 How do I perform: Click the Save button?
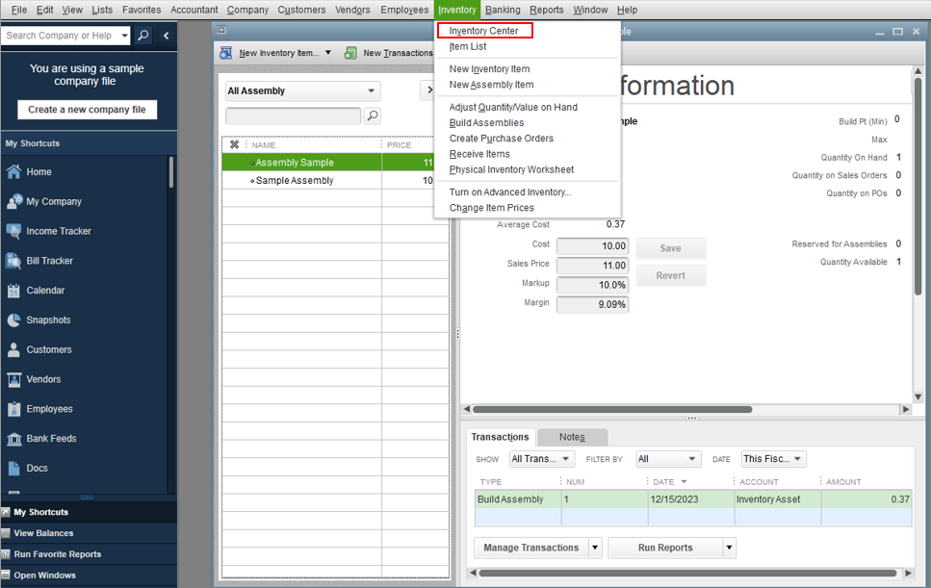(x=671, y=248)
